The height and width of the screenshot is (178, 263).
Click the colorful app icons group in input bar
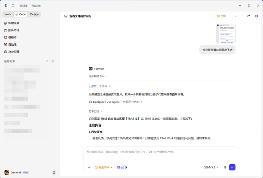point(122,167)
